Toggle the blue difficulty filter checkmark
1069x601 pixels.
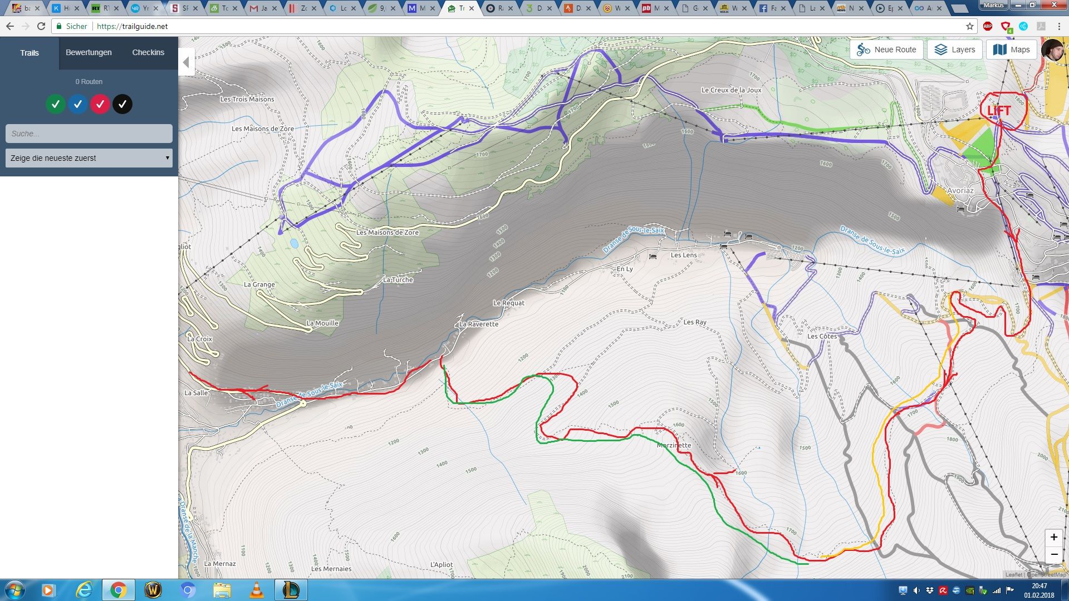[x=78, y=104]
